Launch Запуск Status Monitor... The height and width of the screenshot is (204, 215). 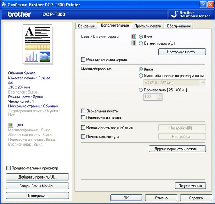pyautogui.click(x=37, y=186)
